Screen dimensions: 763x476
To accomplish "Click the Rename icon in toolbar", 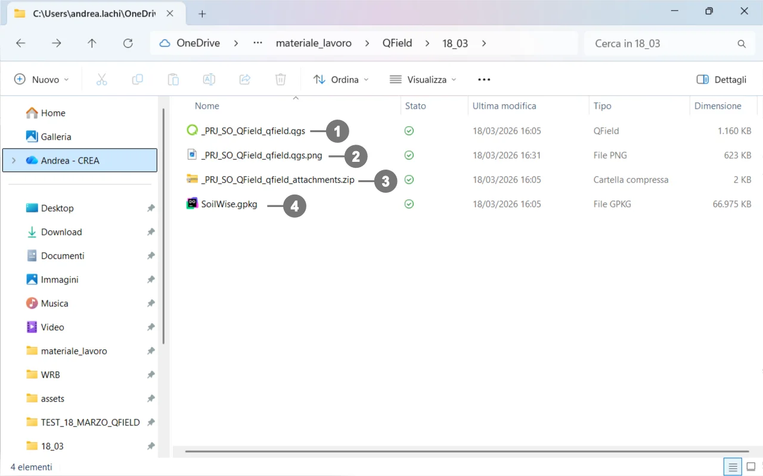I will point(209,79).
